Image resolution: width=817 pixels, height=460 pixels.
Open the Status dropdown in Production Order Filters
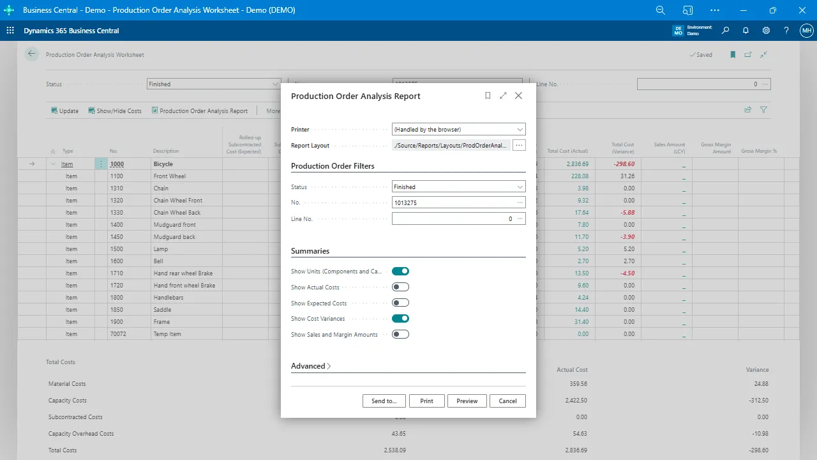pos(458,187)
